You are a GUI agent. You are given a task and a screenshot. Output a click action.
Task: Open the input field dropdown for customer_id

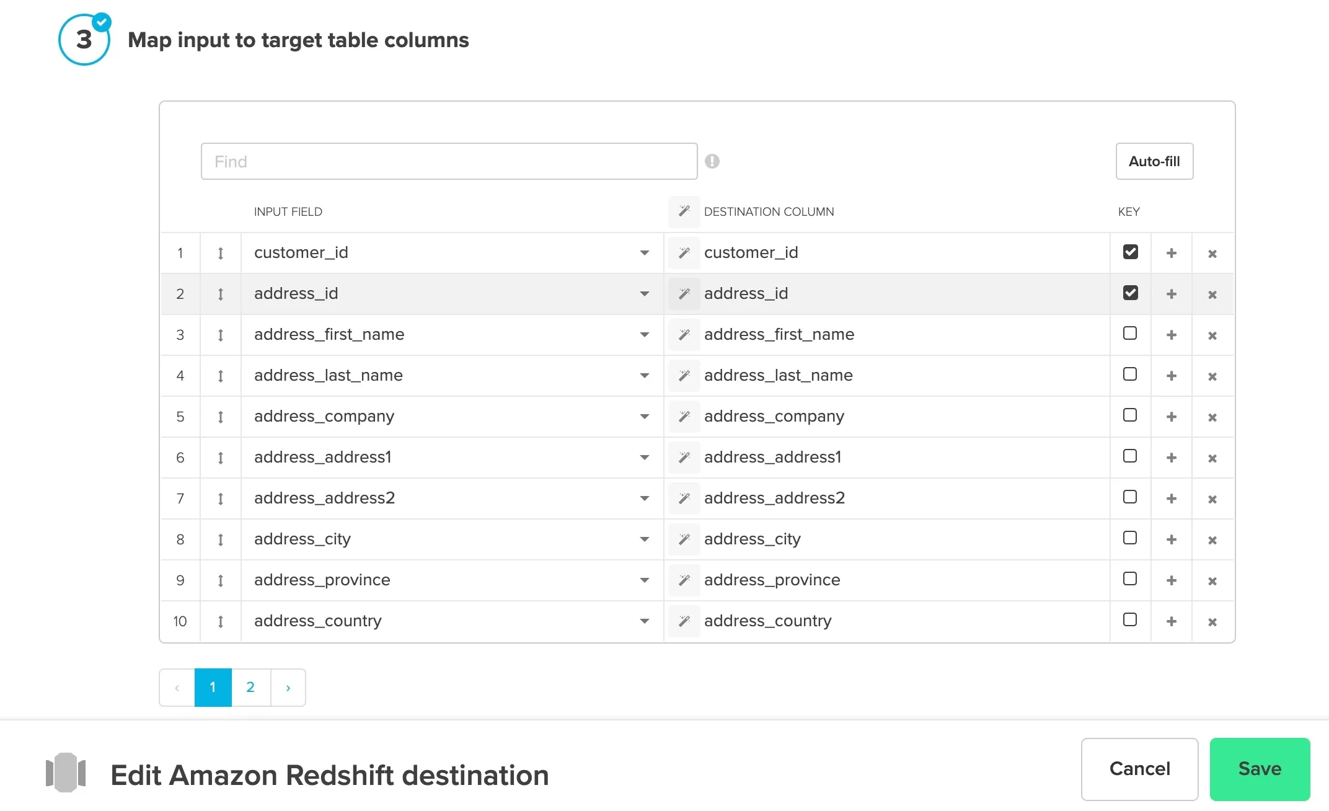[645, 253]
